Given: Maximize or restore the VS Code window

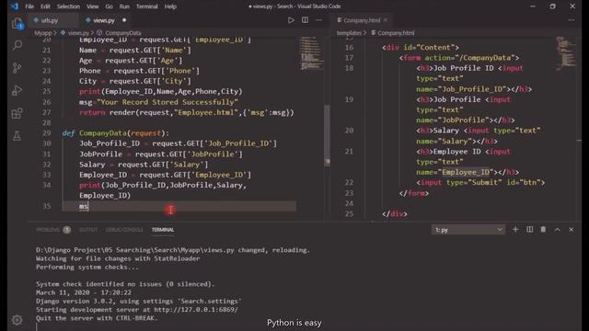Looking at the screenshot, I should pos(552,6).
